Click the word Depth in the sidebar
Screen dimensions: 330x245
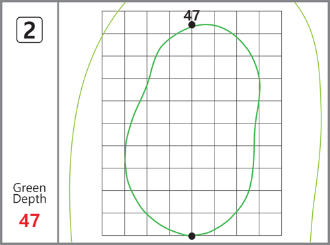click(x=30, y=199)
